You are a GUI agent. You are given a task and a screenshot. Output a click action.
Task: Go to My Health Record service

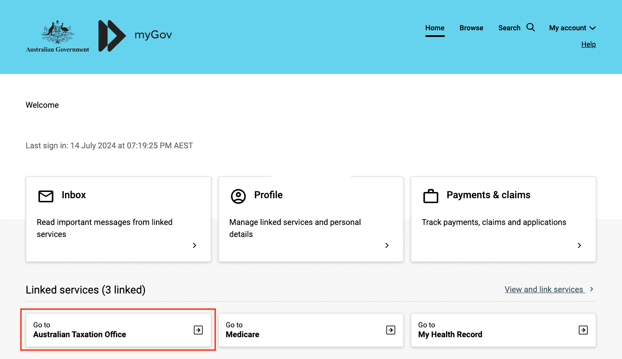coord(503,330)
